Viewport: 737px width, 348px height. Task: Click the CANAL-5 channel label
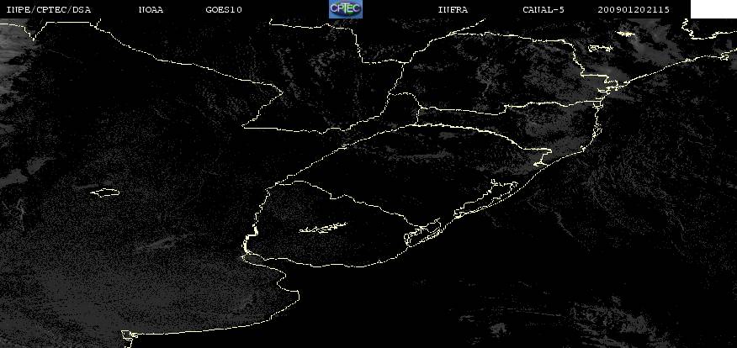(x=543, y=9)
